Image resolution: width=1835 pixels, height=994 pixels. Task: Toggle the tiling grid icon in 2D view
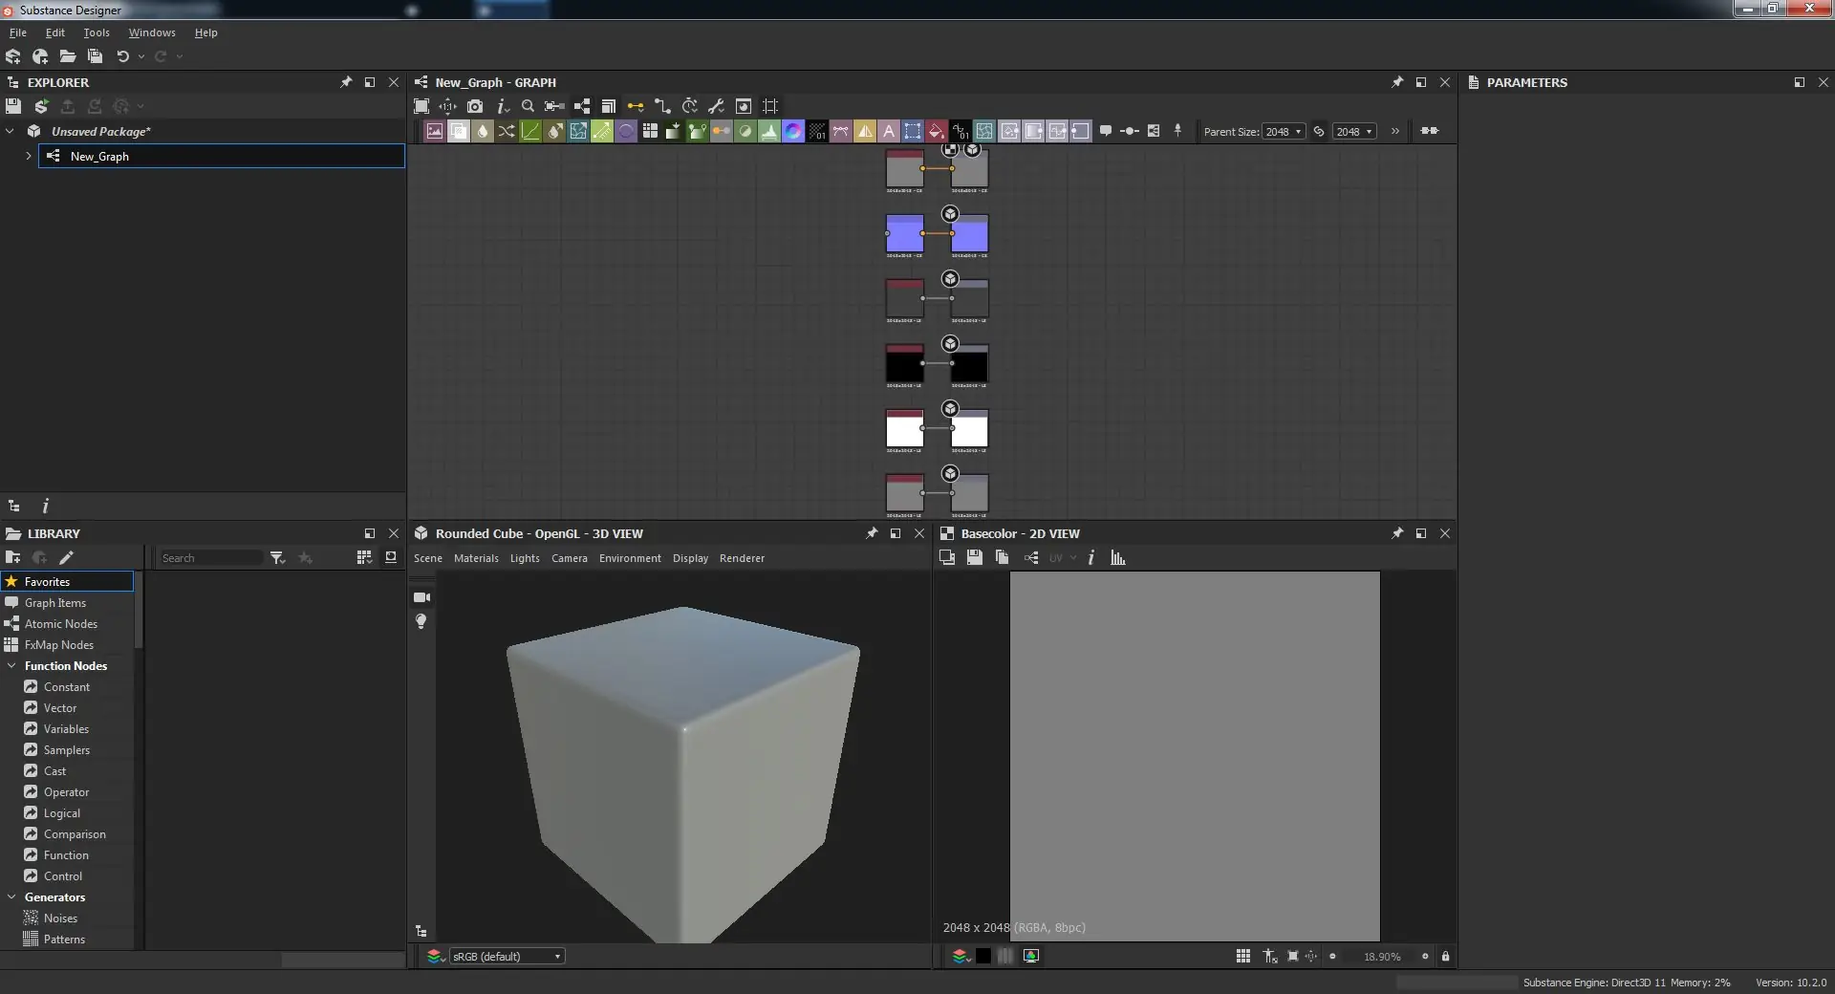(x=1242, y=957)
